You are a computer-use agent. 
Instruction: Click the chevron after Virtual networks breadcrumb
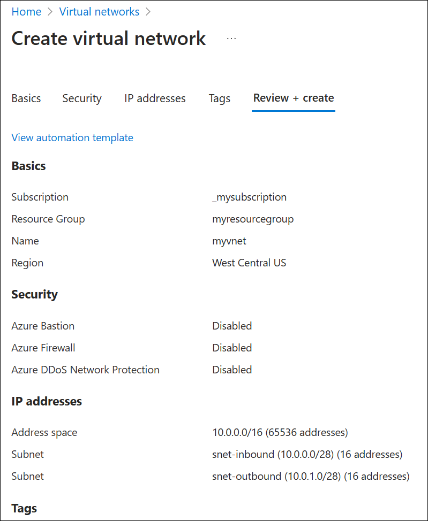pyautogui.click(x=148, y=11)
